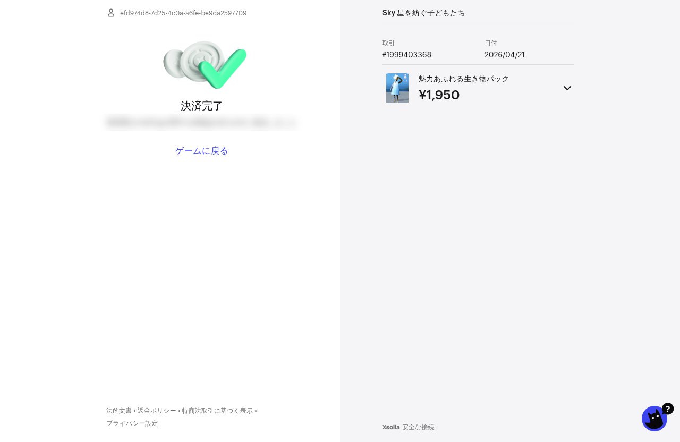Viewport: 680px width, 442px height.
Task: Click the Sky 星を紡ぐ子どもたち title
Action: (x=424, y=13)
